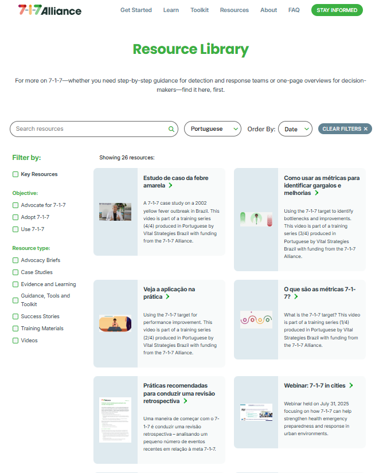Expand the Order By Date dropdown
Viewport: 383px width, 473px height.
coord(295,129)
